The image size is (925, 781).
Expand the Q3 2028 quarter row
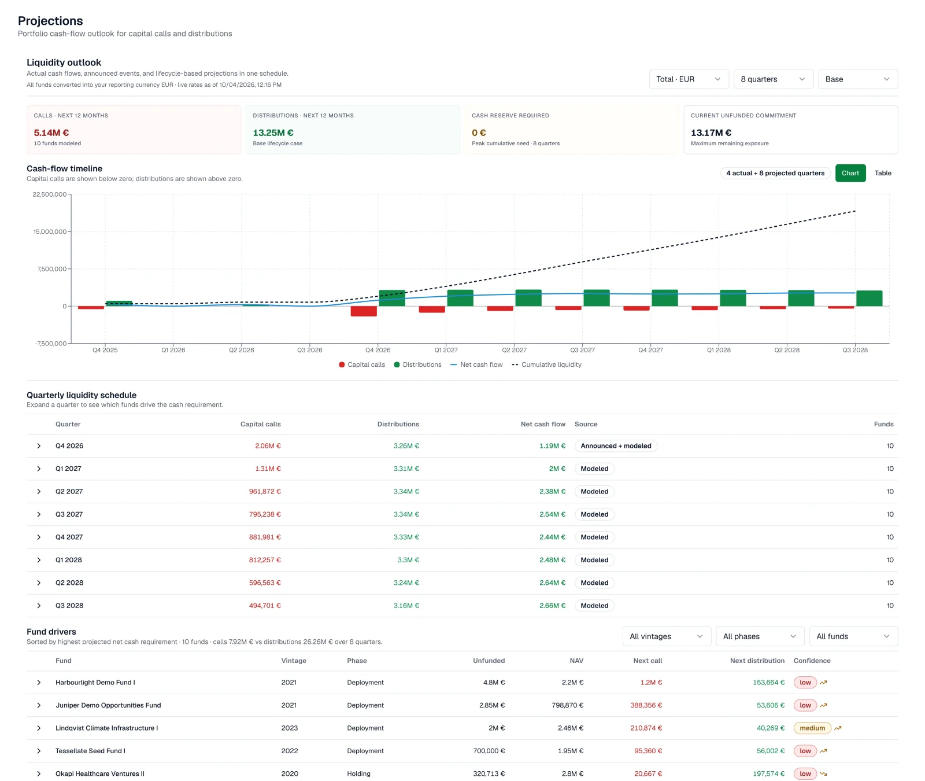point(39,606)
